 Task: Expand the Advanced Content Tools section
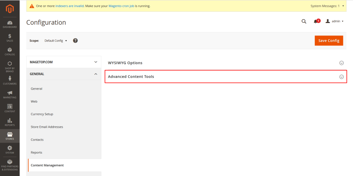tap(341, 77)
